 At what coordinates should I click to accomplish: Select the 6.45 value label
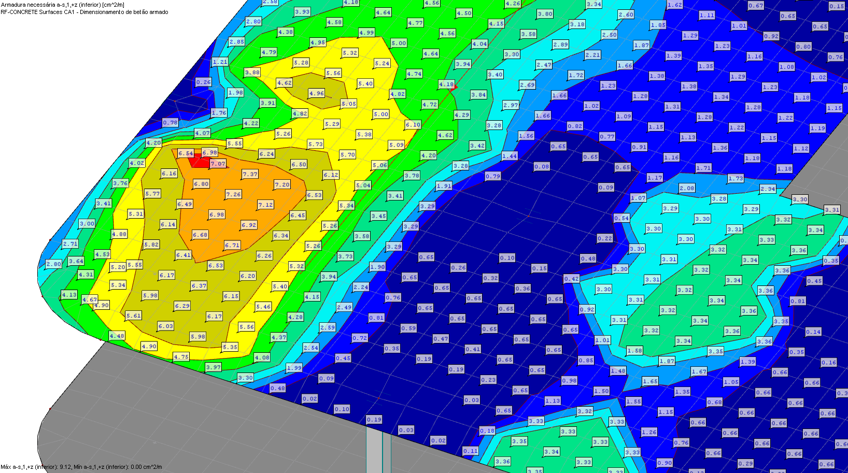(298, 215)
